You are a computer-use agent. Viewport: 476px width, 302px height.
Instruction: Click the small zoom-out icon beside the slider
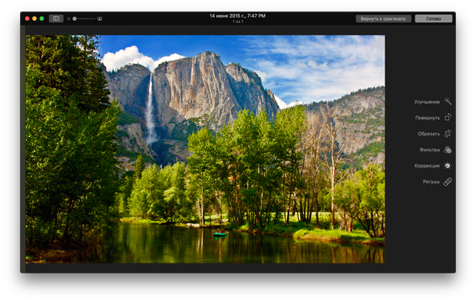pos(68,19)
